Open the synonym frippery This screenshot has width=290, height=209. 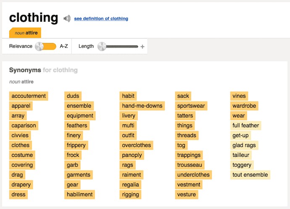coord(76,146)
